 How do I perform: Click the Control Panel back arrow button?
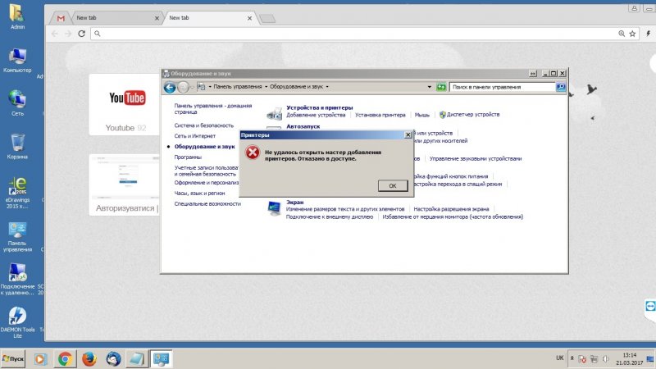pos(170,86)
